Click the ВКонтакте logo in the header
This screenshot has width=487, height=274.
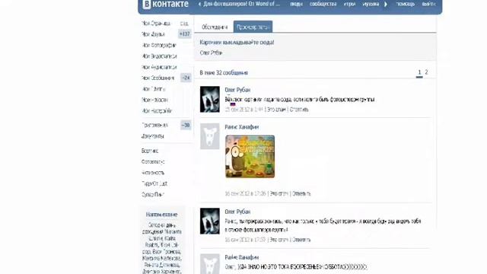click(x=166, y=4)
